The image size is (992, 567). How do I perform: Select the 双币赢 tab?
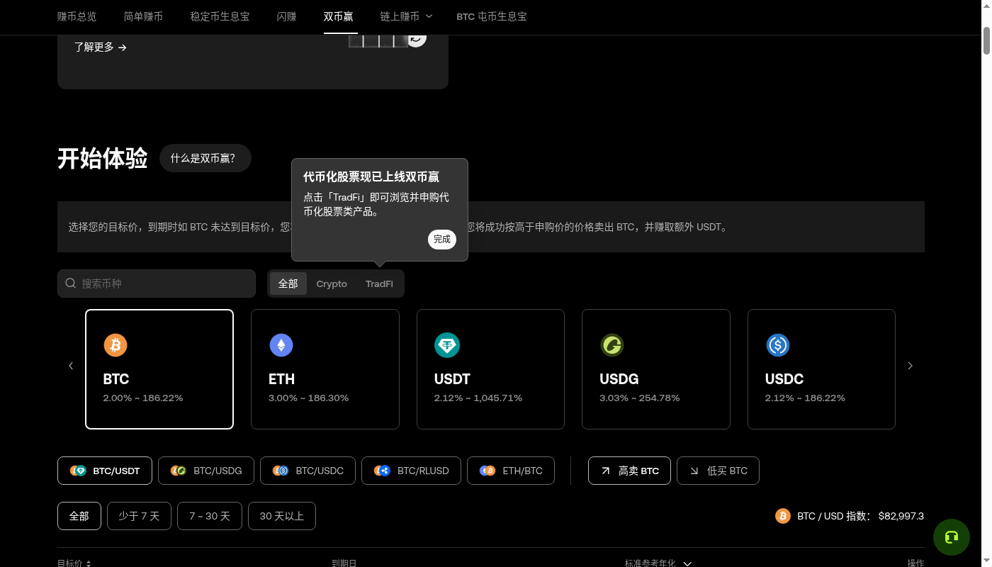(x=338, y=16)
